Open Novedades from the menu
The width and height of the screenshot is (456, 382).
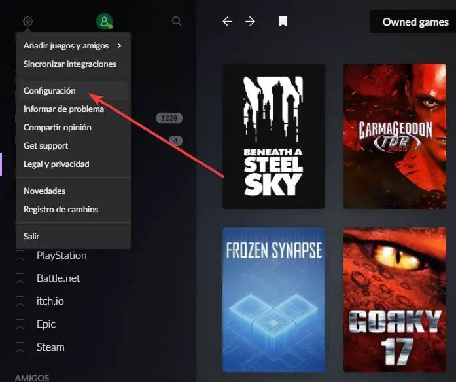pos(73,191)
